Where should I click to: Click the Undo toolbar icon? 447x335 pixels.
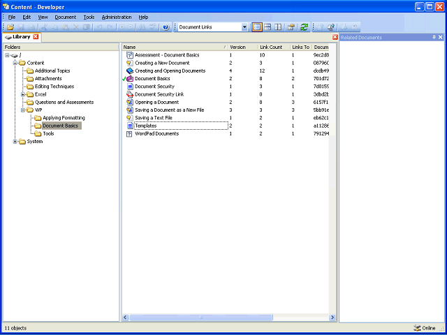tap(99, 27)
